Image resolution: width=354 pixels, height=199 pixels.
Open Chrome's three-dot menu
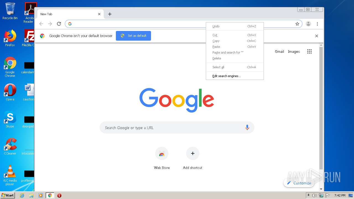(317, 24)
